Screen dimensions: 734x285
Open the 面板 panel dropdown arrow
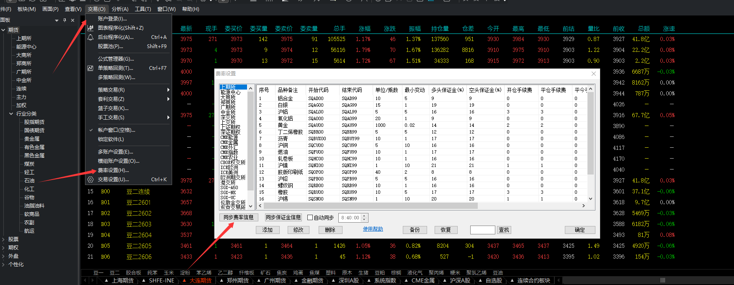[x=57, y=20]
